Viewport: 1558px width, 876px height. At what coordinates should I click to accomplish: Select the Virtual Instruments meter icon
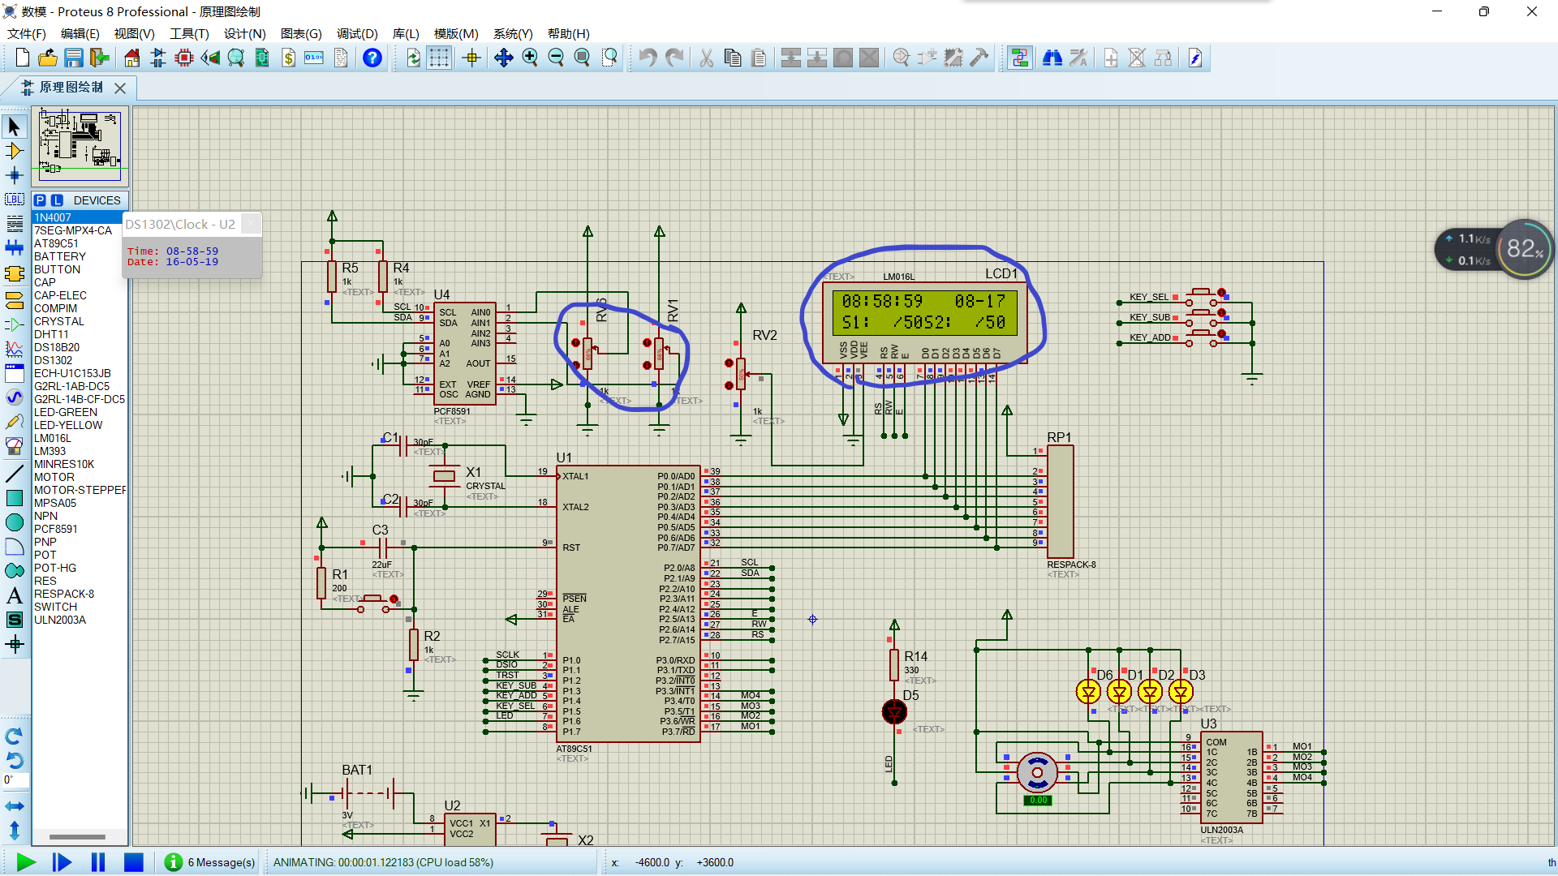(15, 446)
